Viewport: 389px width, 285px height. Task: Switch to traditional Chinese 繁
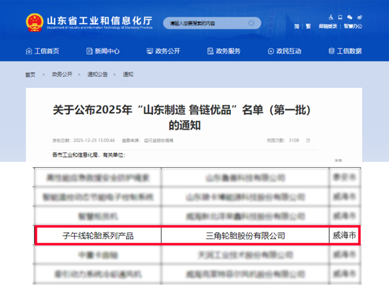point(308,26)
